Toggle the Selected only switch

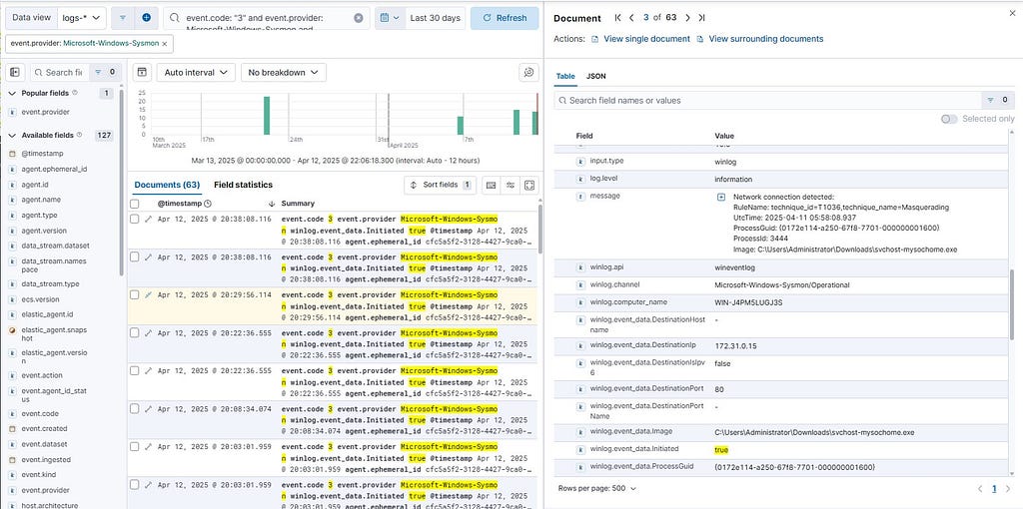tap(949, 119)
